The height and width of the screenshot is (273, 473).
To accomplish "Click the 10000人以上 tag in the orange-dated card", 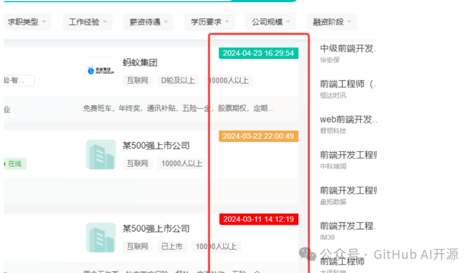I will [x=182, y=163].
